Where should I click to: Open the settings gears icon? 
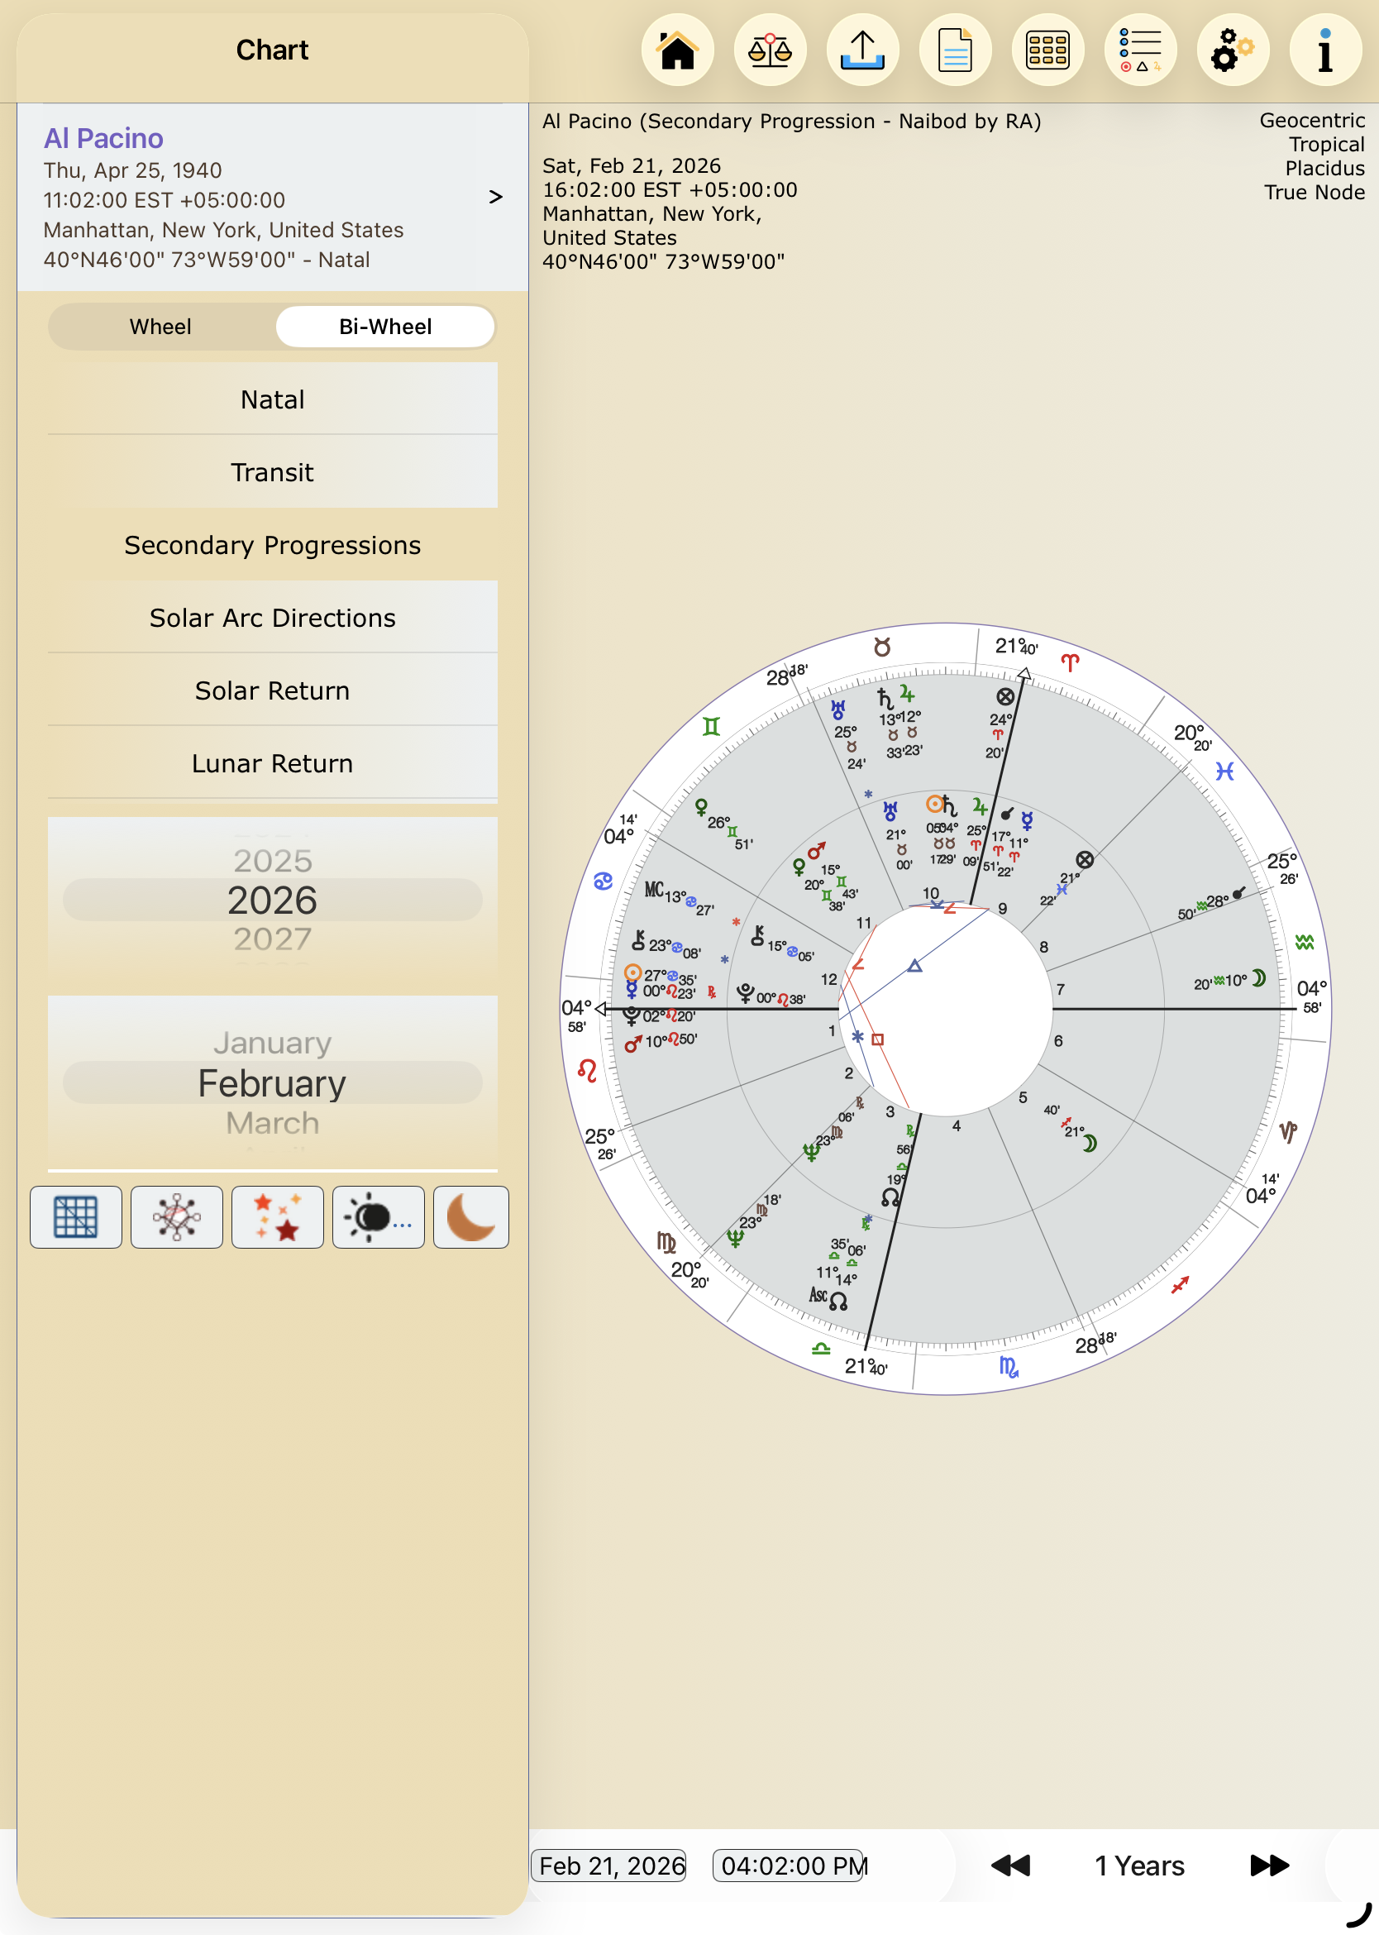click(x=1232, y=51)
